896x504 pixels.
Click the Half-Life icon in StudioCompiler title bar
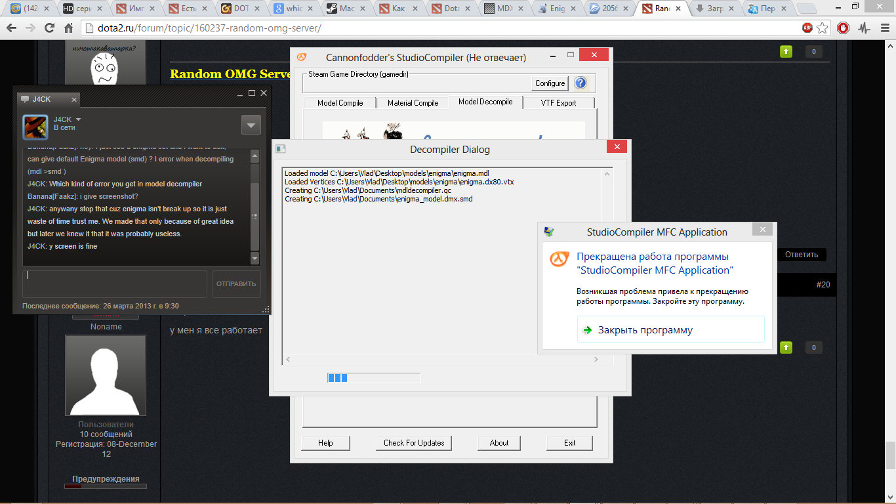(302, 57)
